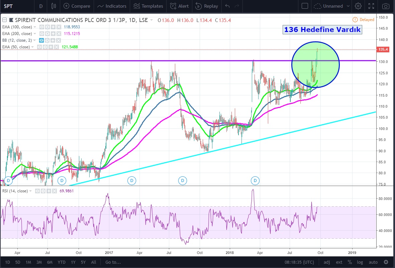Click the Compare symbol button
The height and width of the screenshot is (268, 395).
click(77, 6)
